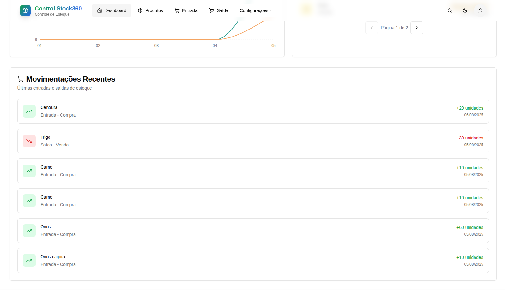Click the trend-up icon beside Ovos
505x290 pixels.
click(x=29, y=231)
